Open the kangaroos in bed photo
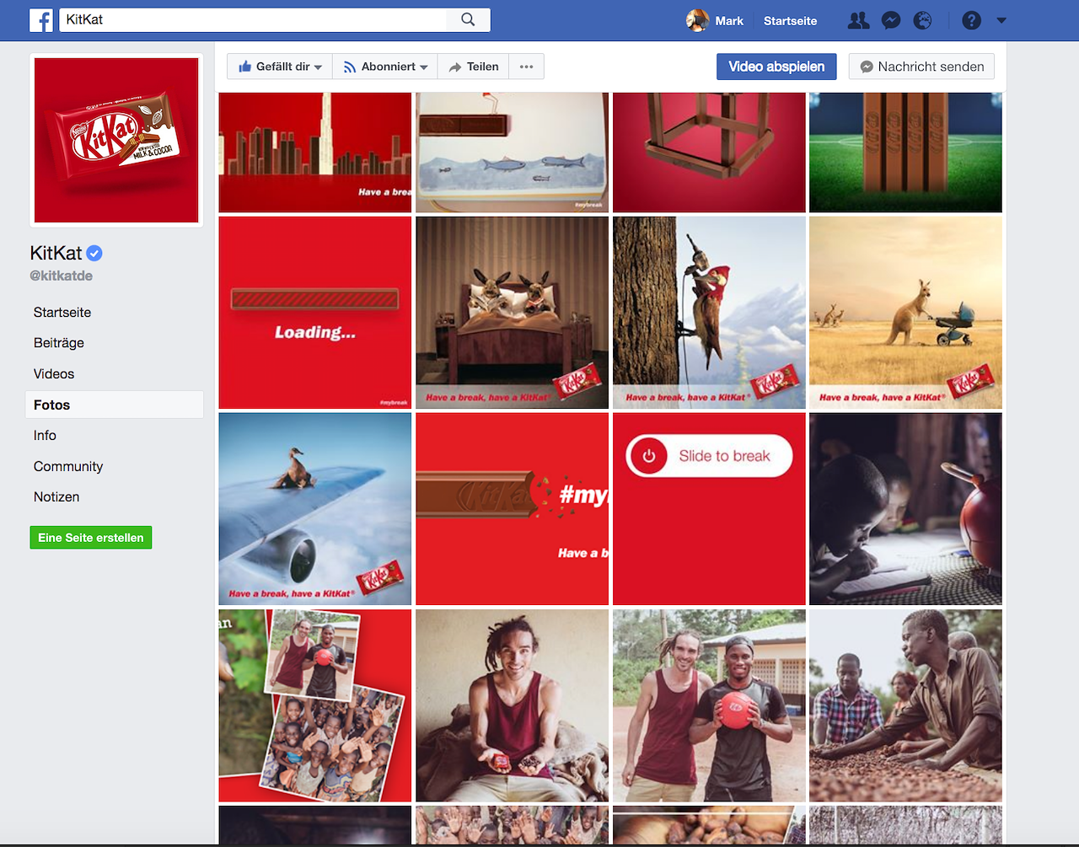 [x=512, y=313]
